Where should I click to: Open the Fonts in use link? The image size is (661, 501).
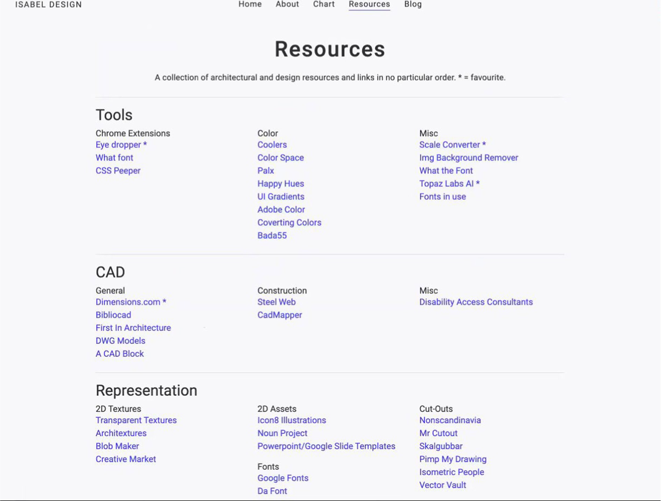(x=442, y=196)
